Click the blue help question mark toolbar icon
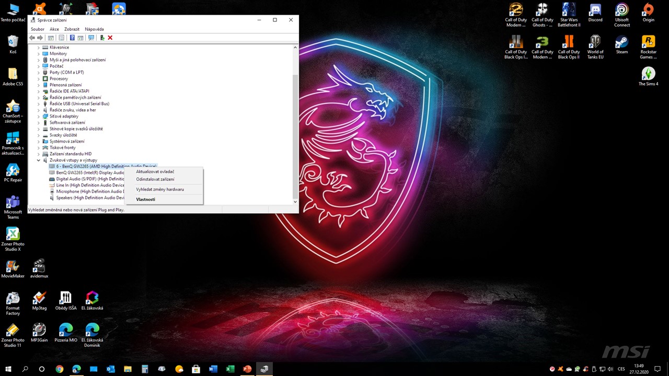Screen dimensions: 669x376 (72, 38)
